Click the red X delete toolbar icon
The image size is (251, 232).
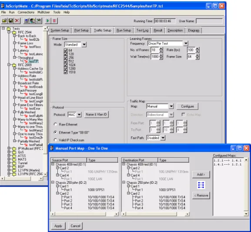pos(17,20)
